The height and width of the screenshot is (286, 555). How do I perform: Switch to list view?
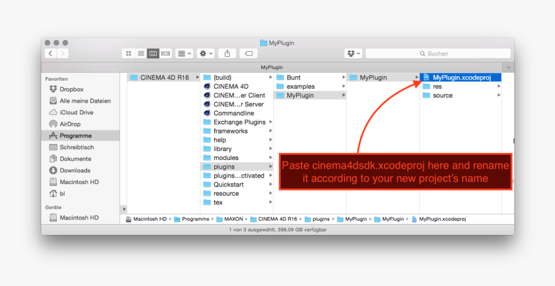(x=141, y=54)
